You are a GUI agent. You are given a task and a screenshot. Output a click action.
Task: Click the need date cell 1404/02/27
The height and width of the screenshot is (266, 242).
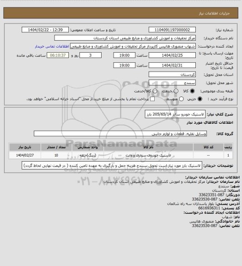[25, 155]
